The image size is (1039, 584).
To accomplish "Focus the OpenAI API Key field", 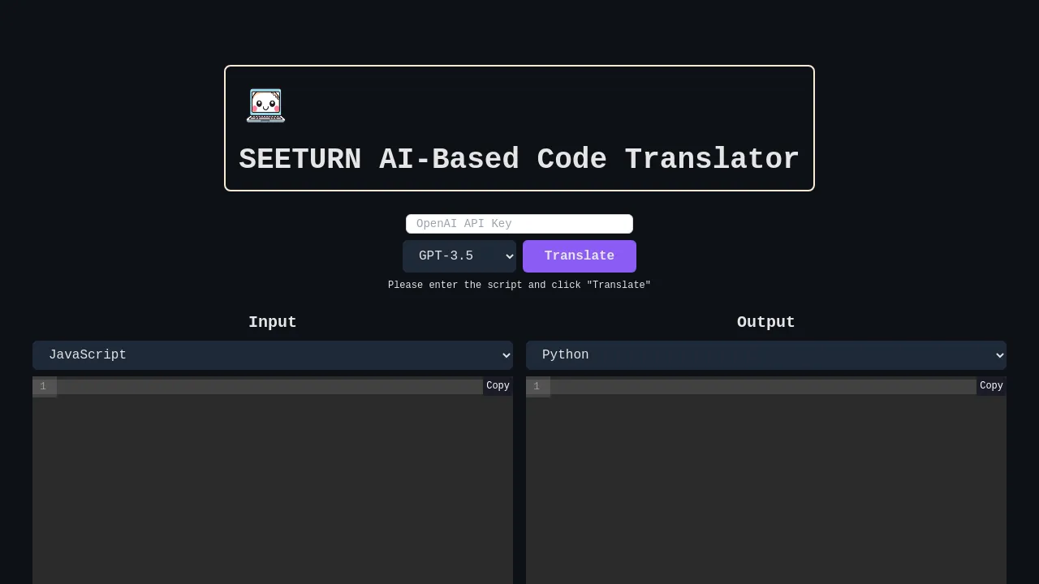I will 519,224.
